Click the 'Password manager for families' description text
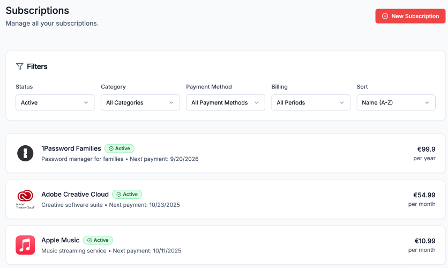The width and height of the screenshot is (448, 268). point(83,159)
